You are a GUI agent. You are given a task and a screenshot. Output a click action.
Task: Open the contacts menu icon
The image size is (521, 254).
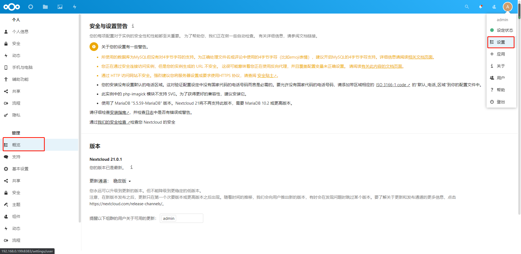pyautogui.click(x=494, y=7)
